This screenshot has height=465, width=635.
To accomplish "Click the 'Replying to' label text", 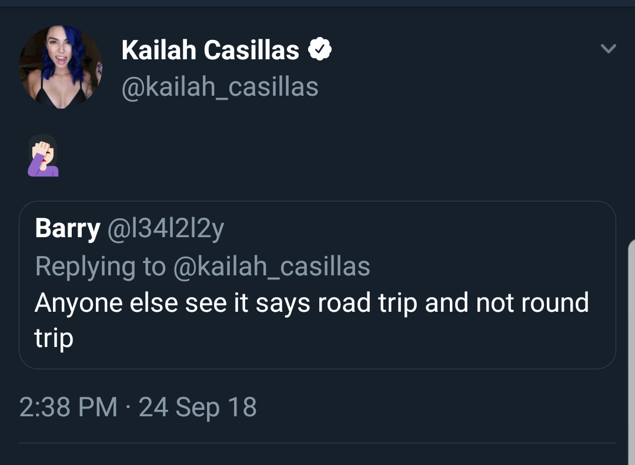I will pyautogui.click(x=101, y=267).
